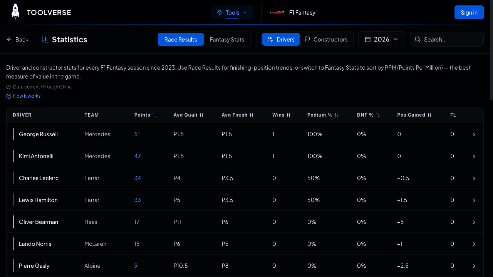This screenshot has width=493, height=277.
Task: Click the TEAM column header
Action: pos(92,115)
